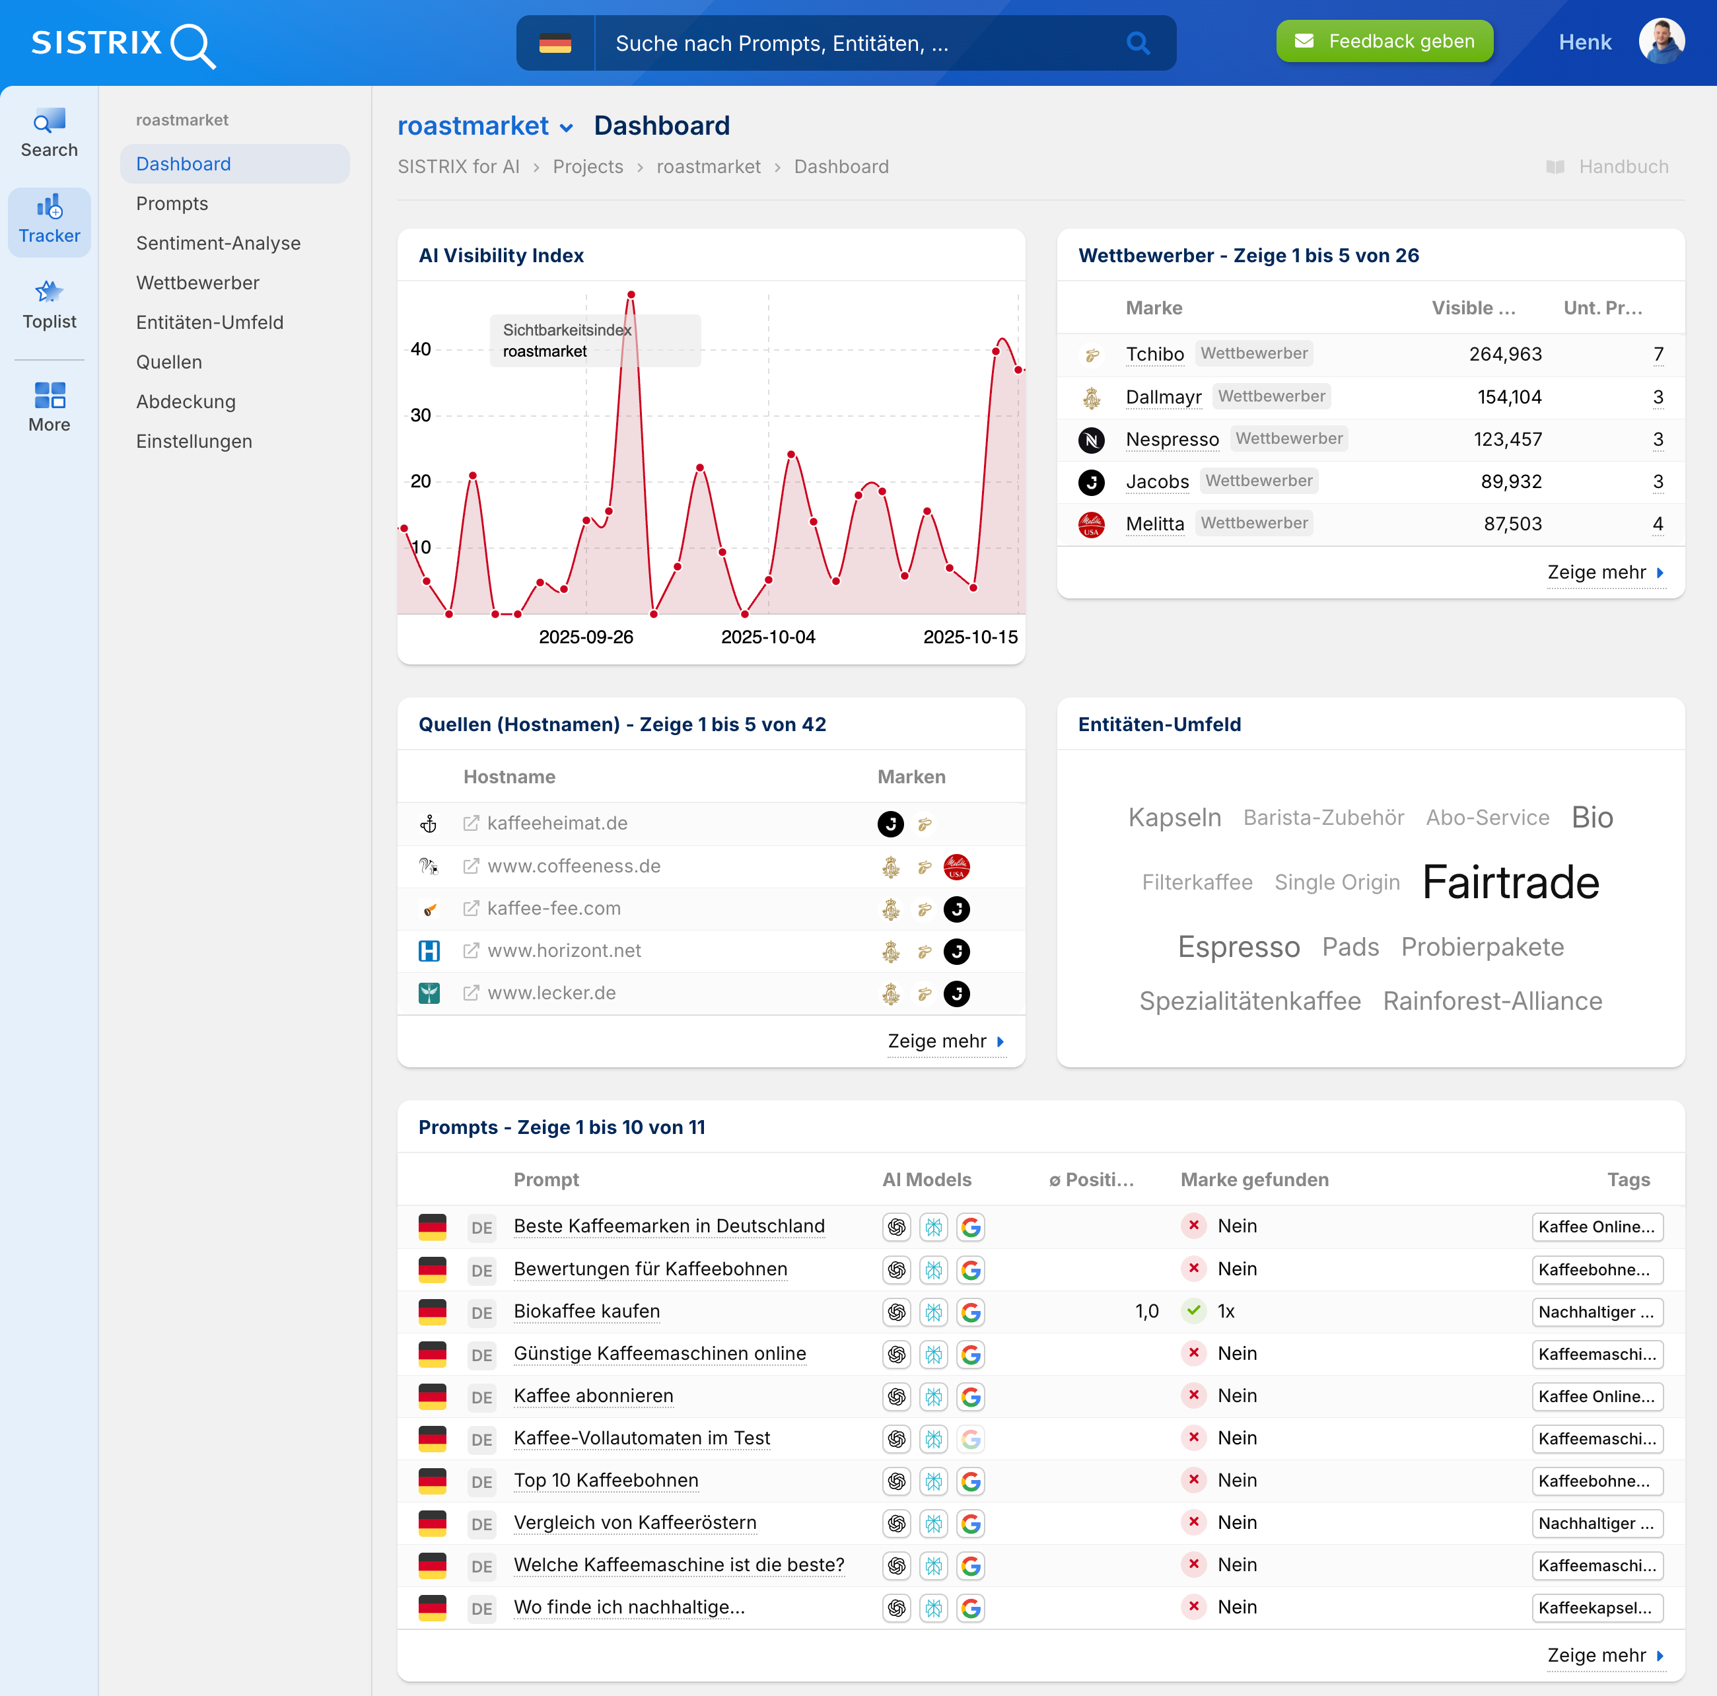1717x1696 pixels.
Task: Click inside the prompt search input field
Action: [x=844, y=43]
